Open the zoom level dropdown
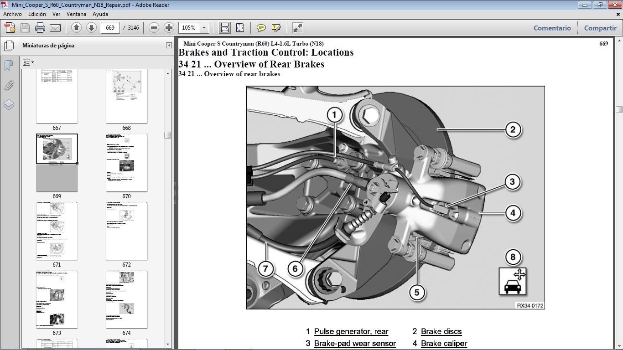This screenshot has height=350, width=623. (203, 27)
